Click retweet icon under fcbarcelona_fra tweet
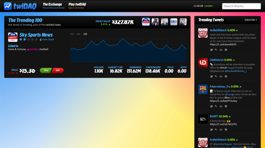 pos(221,106)
